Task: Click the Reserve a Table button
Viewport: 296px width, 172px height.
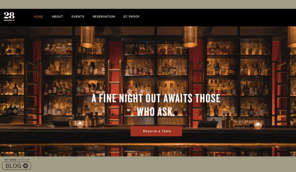Action: click(156, 131)
